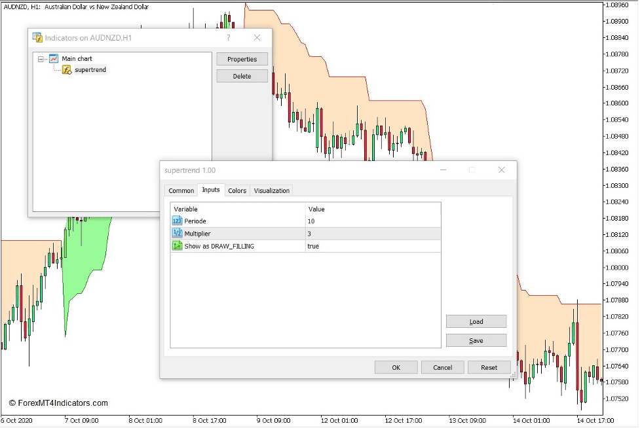
Task: Switch to the Colors tab
Action: point(236,190)
